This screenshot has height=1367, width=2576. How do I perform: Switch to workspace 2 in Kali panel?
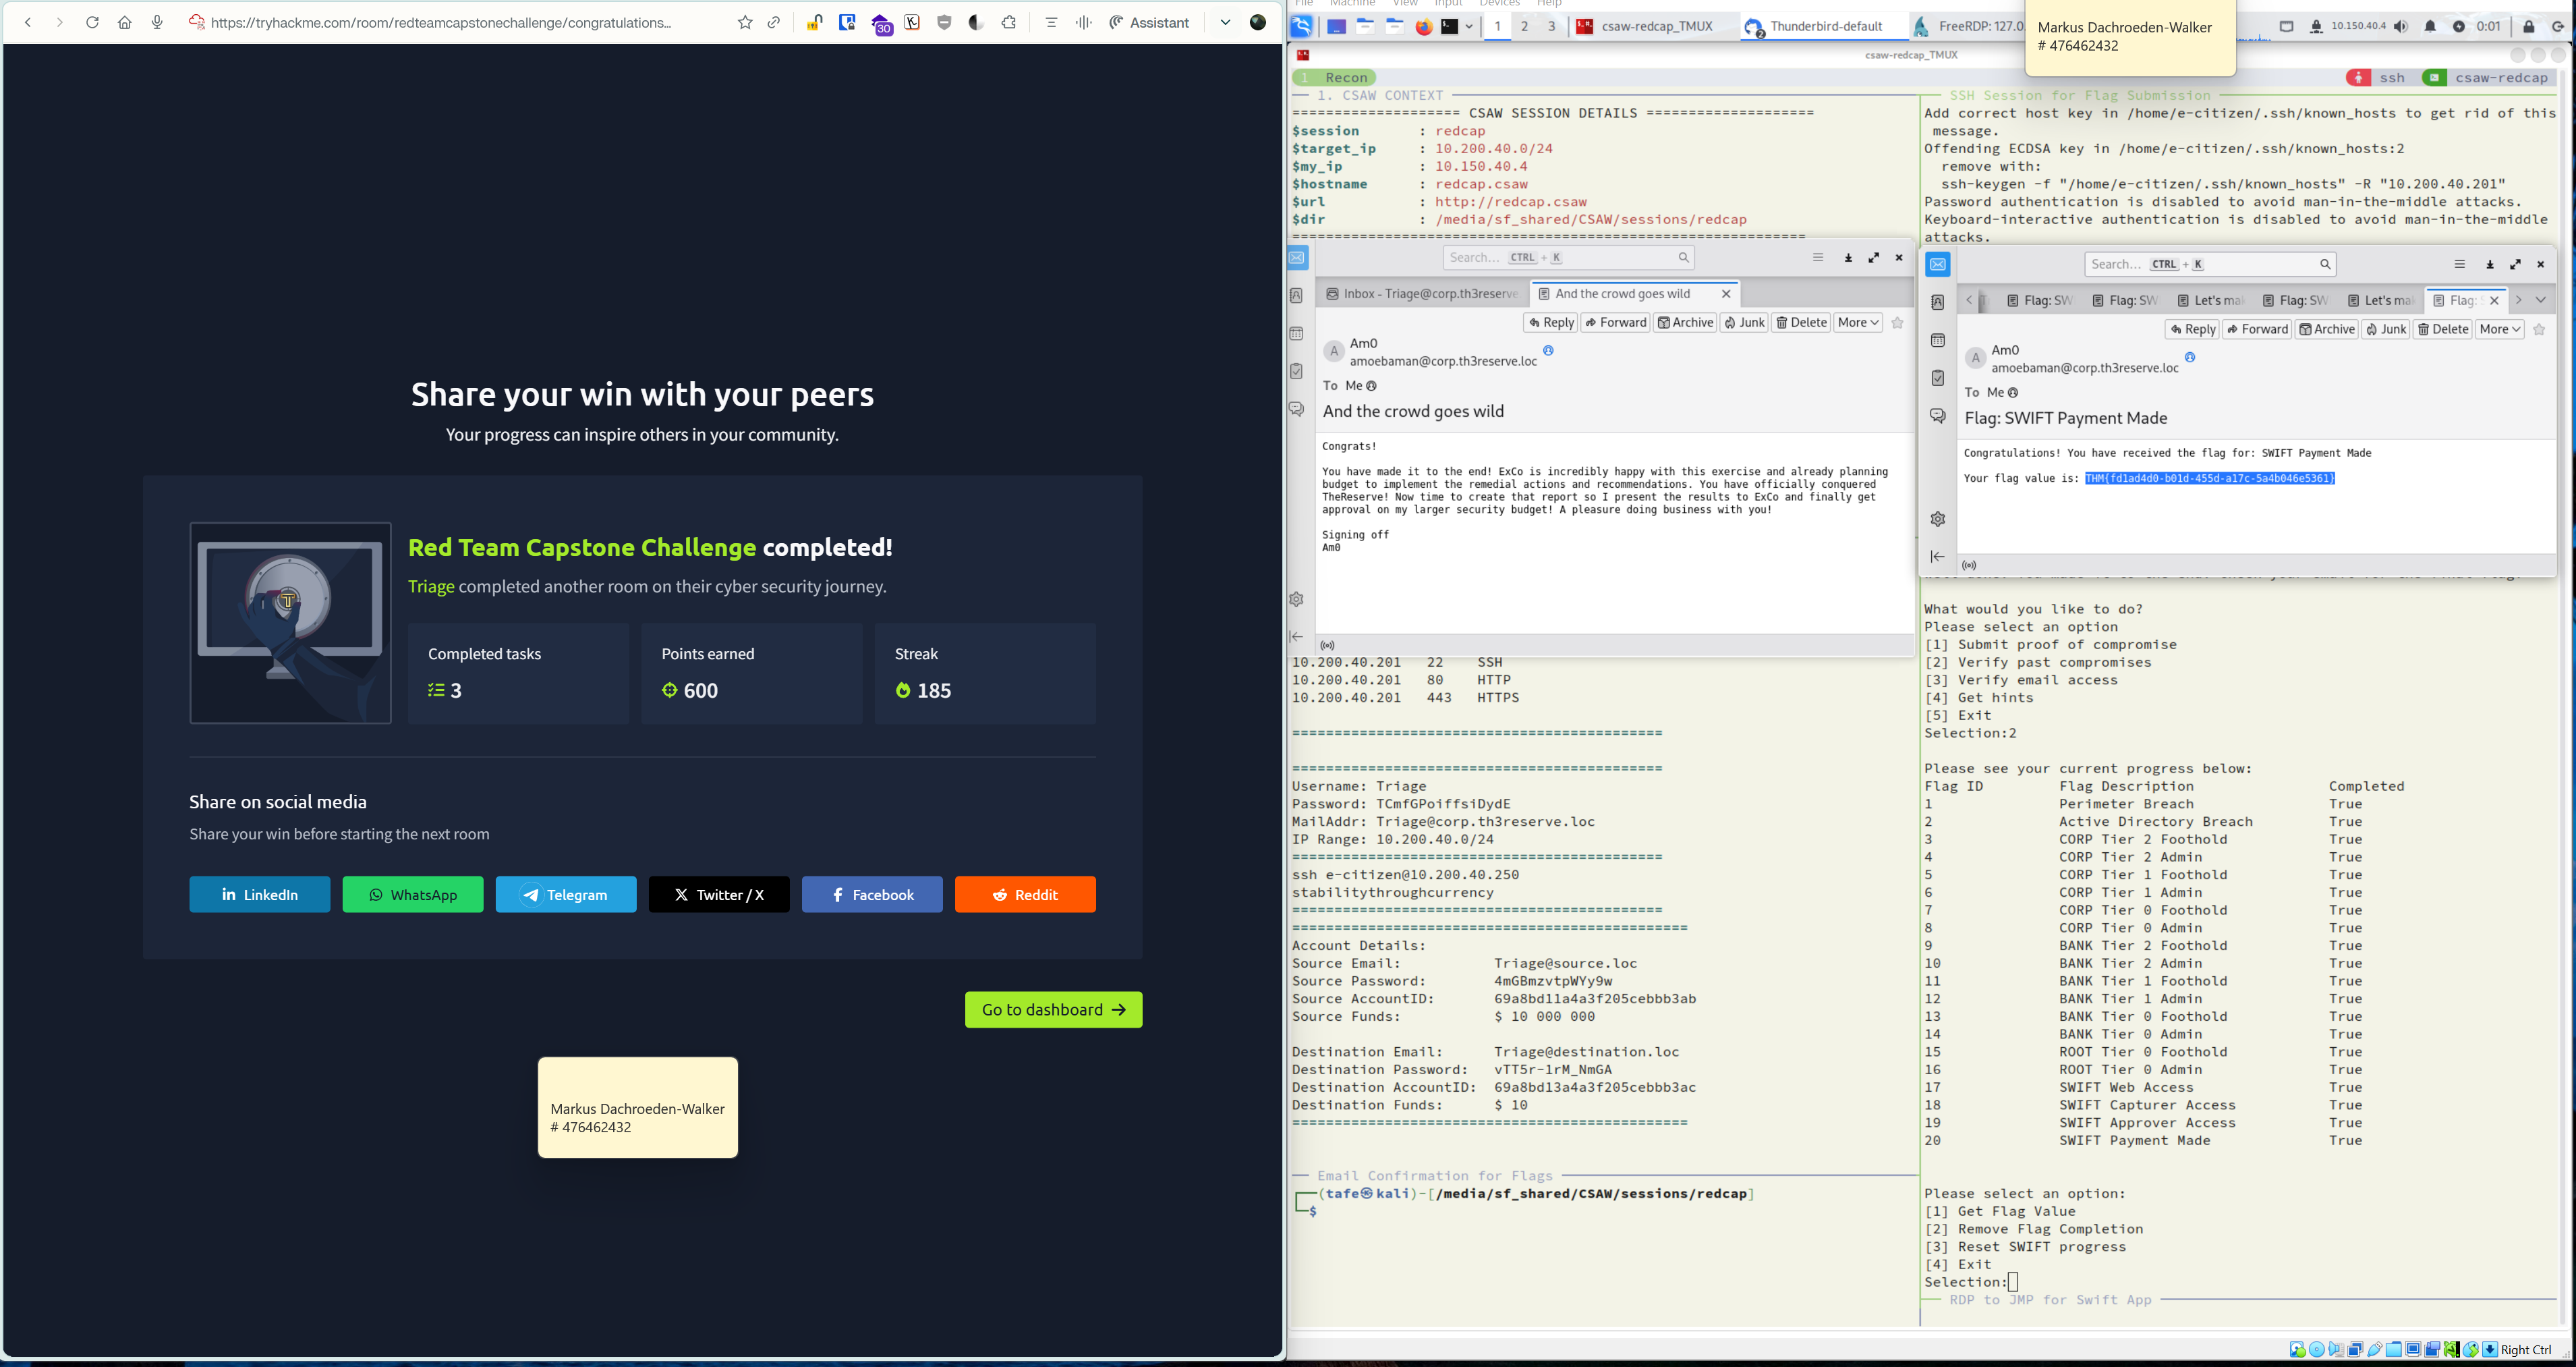pyautogui.click(x=1524, y=27)
